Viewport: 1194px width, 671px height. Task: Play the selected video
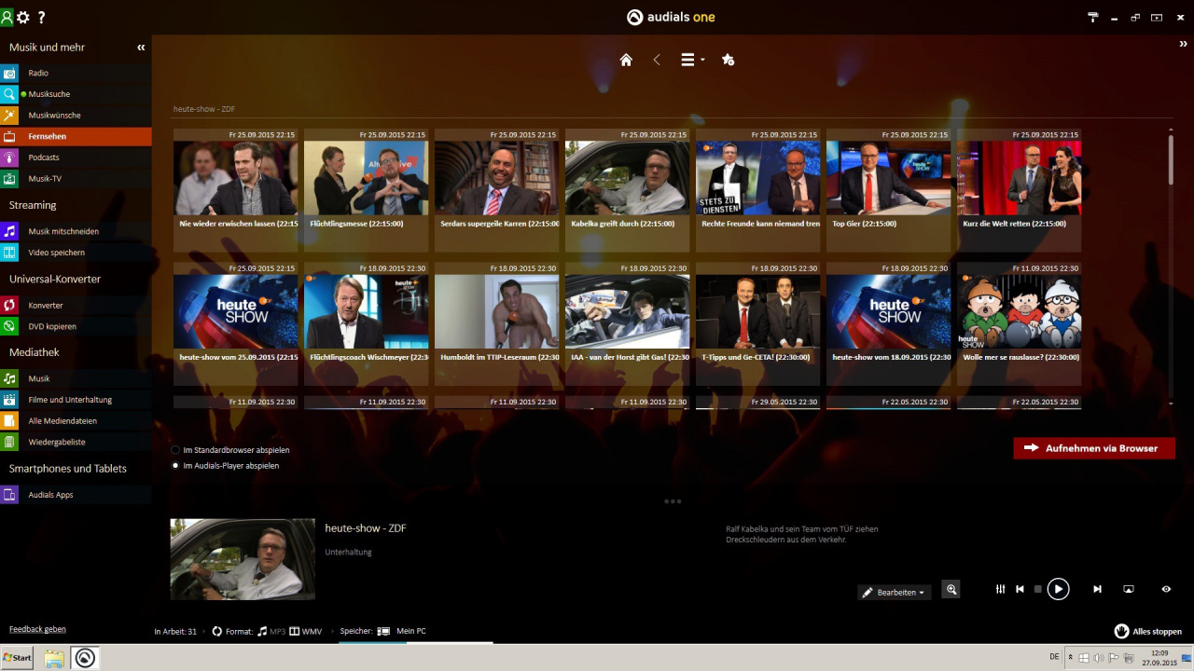click(x=1058, y=589)
